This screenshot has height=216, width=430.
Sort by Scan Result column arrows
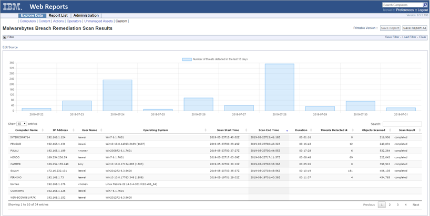pyautogui.click(x=420, y=130)
